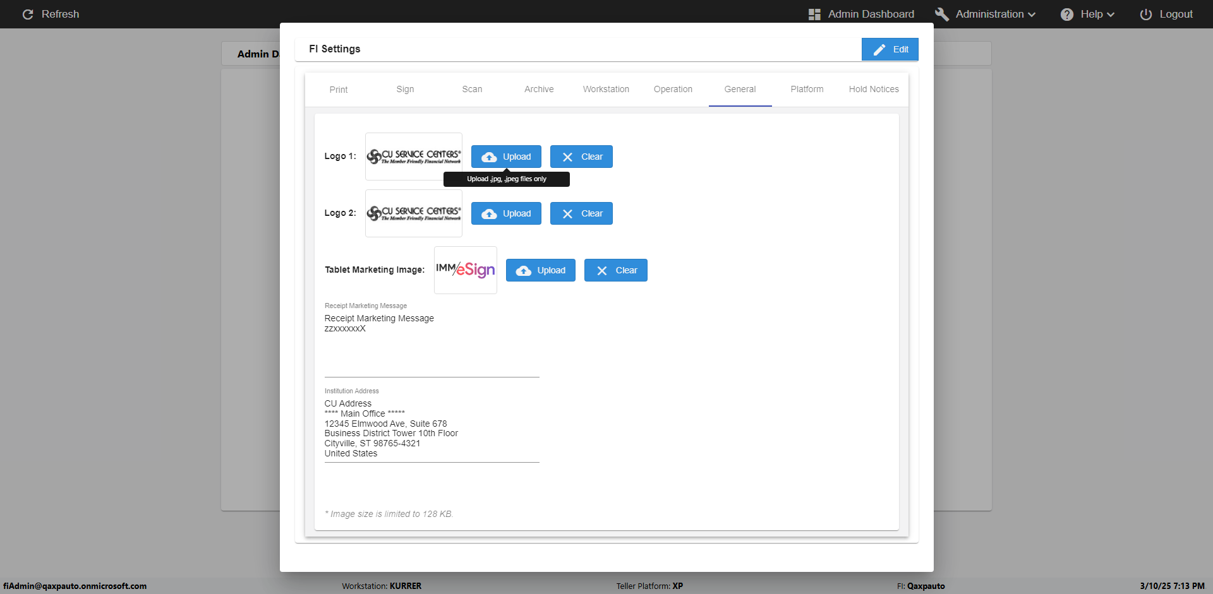Select the Workstation tab
Screen dimensions: 1213x594
pos(606,90)
